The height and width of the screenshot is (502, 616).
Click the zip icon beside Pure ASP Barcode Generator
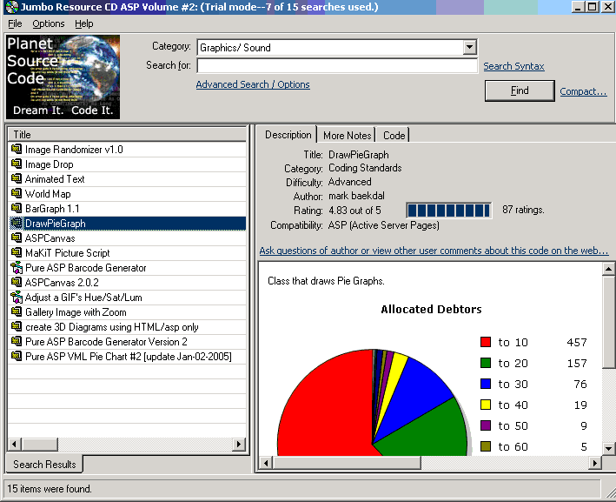(x=17, y=267)
